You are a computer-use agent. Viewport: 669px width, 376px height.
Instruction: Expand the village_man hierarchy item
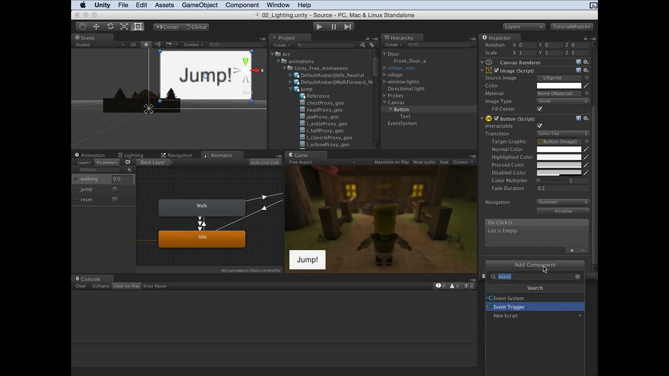pyautogui.click(x=385, y=68)
